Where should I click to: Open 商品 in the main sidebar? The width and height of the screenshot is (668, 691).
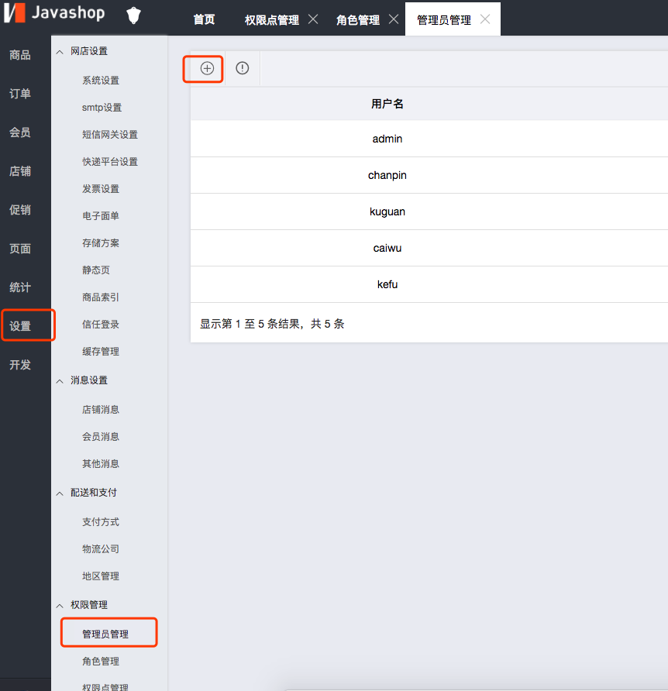point(20,55)
